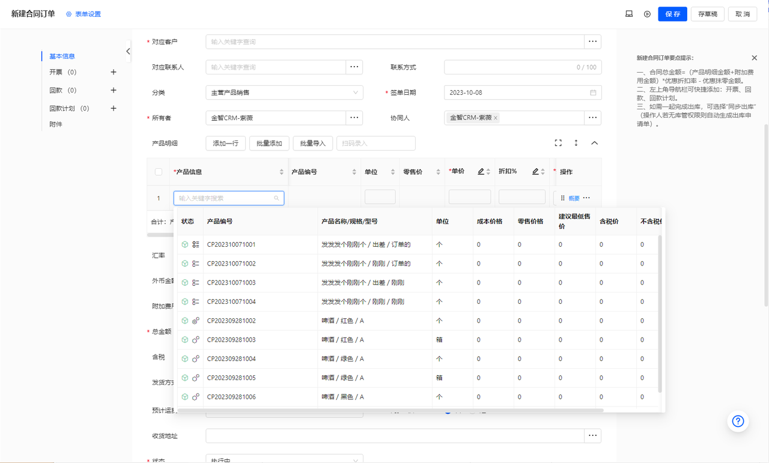Viewport: 769px width, 463px height.
Task: Go to 附件 section in sidebar
Action: (56, 124)
